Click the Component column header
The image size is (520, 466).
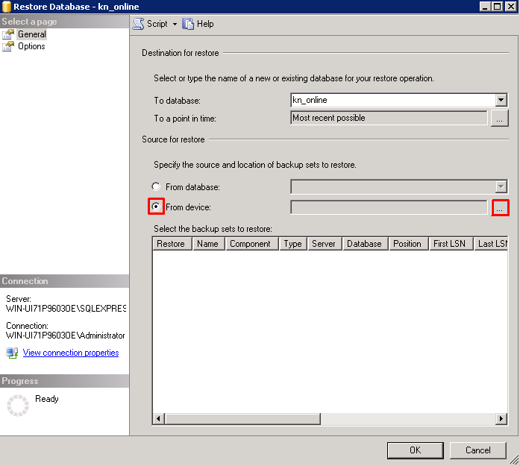[251, 244]
